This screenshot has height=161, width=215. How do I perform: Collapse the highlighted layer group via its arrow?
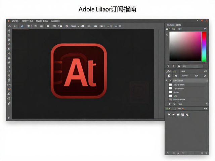point(170,80)
